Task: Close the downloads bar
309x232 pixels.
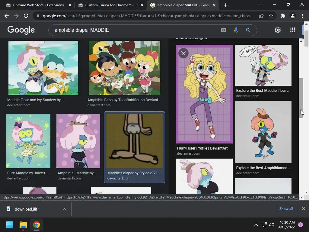Action: point(304,209)
